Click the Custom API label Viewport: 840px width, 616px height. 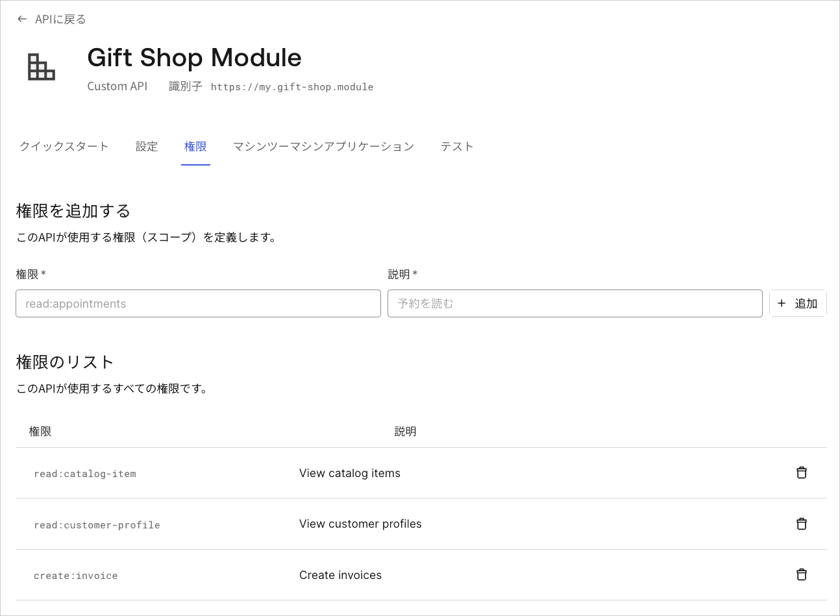(x=117, y=86)
